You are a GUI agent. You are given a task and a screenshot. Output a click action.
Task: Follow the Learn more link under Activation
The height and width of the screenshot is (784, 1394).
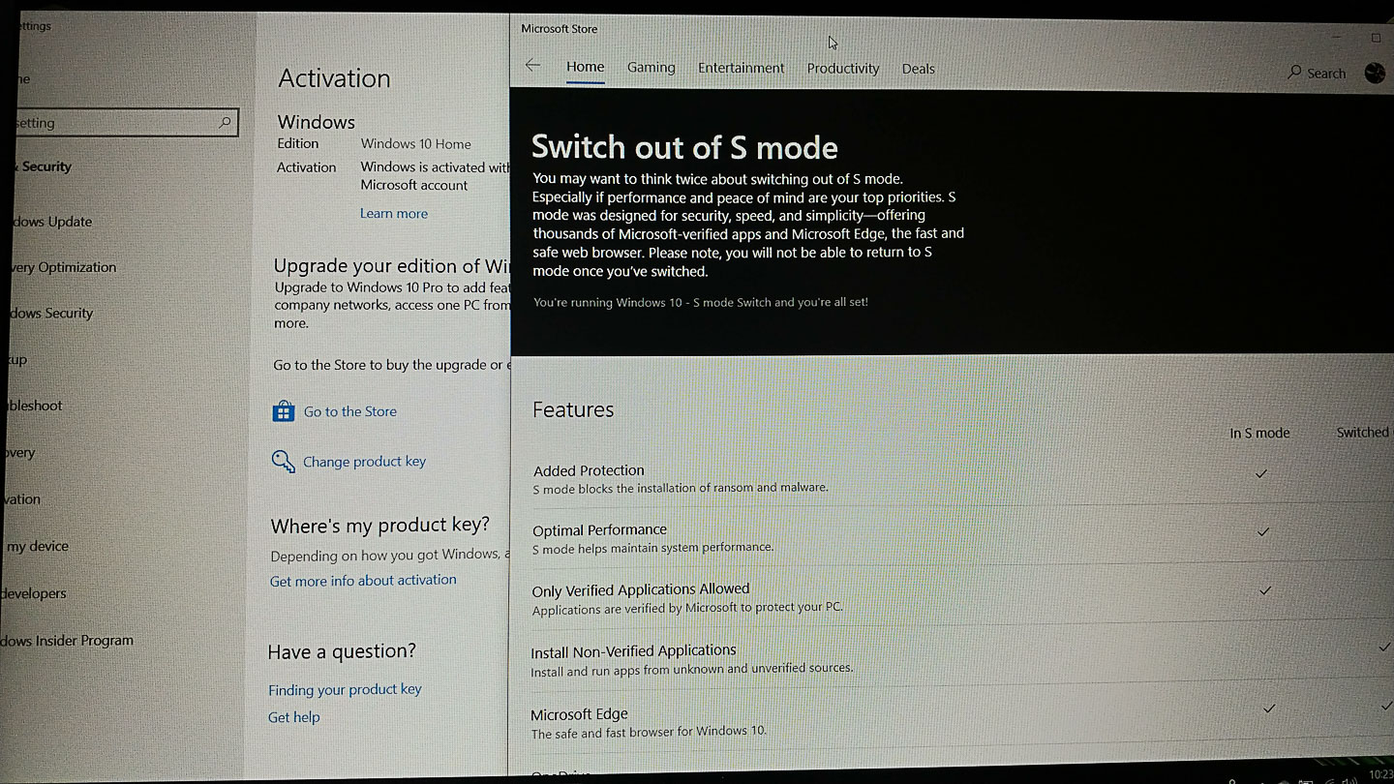[x=393, y=213]
